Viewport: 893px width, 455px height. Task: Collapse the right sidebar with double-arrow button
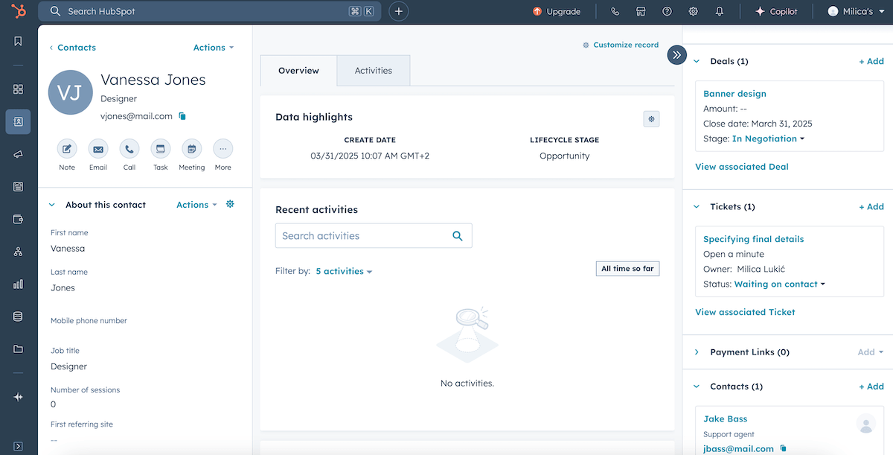coord(676,55)
